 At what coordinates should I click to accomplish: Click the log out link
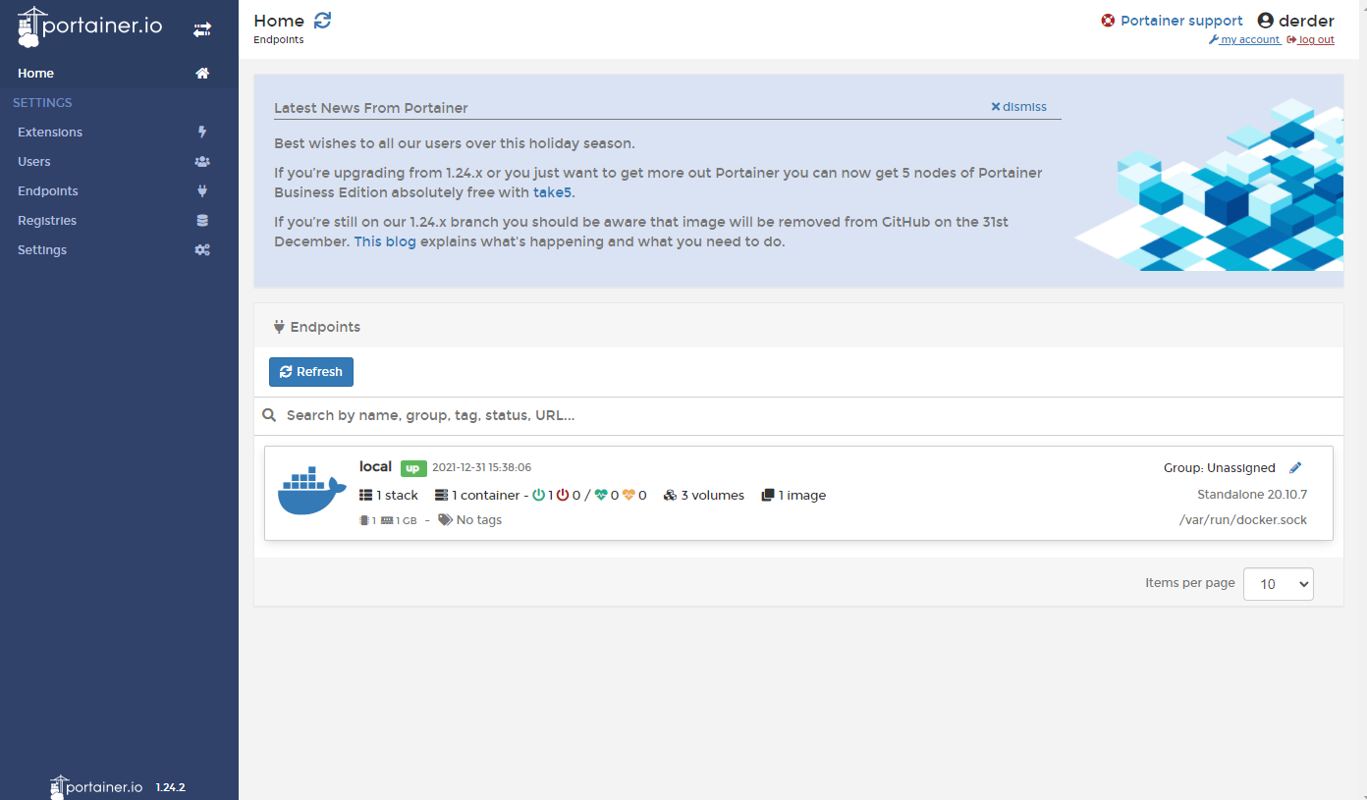tap(1310, 40)
